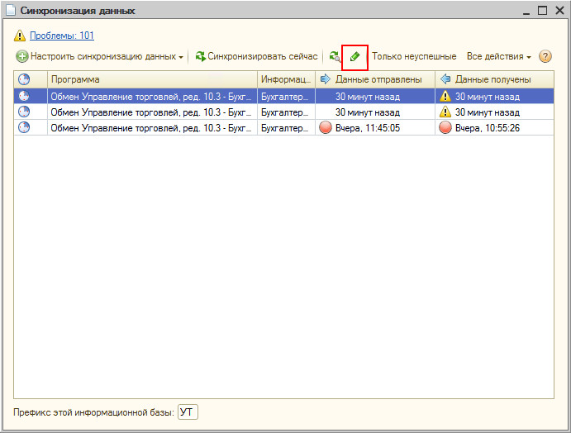Click Синхронизировать сейчас button
This screenshot has width=571, height=433.
(x=256, y=56)
